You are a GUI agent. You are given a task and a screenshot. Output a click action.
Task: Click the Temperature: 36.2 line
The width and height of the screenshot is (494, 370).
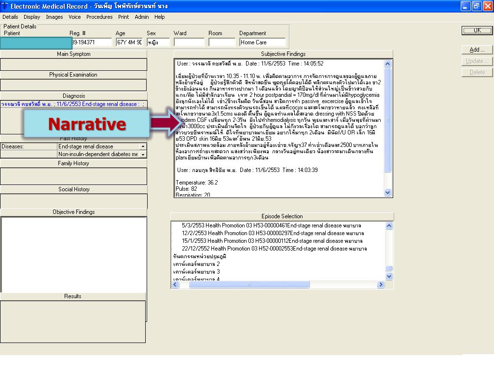pos(197,183)
